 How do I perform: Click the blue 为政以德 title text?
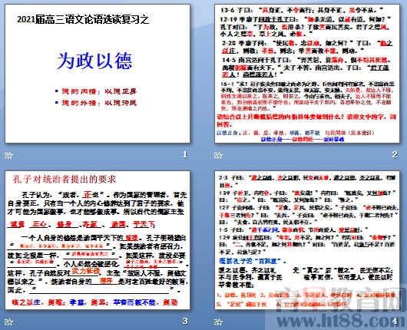[x=94, y=61]
